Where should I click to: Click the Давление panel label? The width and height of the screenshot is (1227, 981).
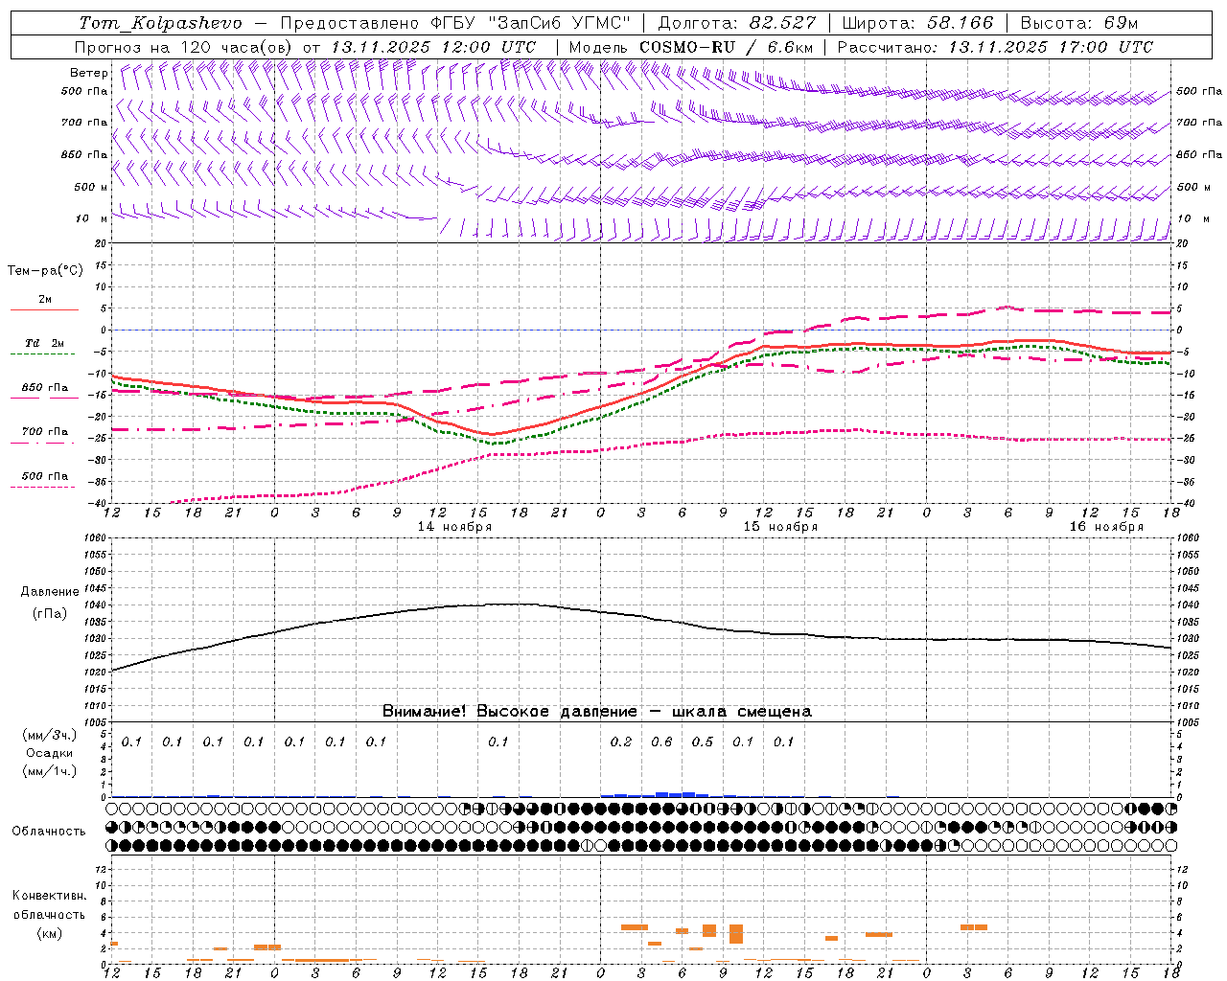tap(49, 592)
